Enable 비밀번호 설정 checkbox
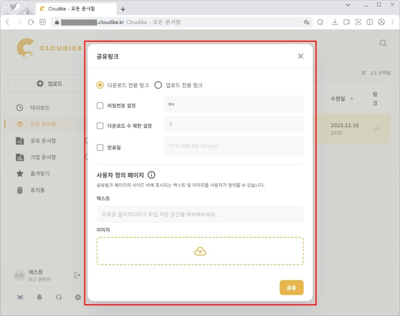Viewport: 400px width, 316px height. coord(100,105)
